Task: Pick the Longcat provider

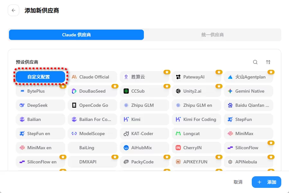Action: click(x=197, y=133)
